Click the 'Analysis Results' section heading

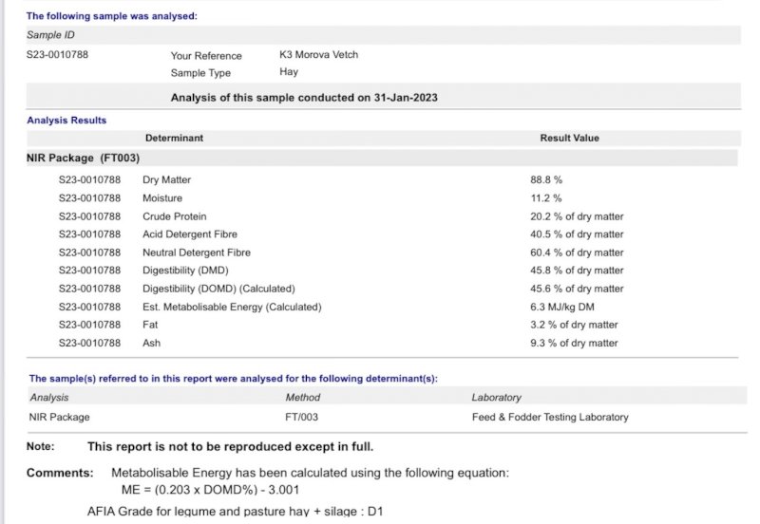[x=66, y=121]
